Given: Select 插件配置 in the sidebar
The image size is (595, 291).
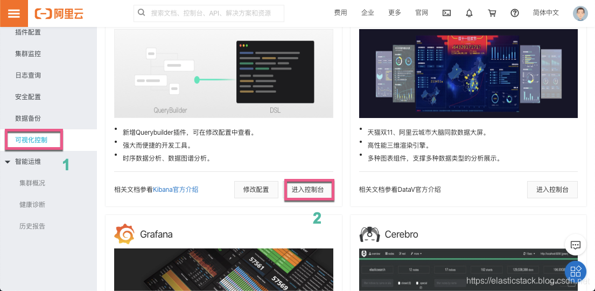Looking at the screenshot, I should pos(28,32).
